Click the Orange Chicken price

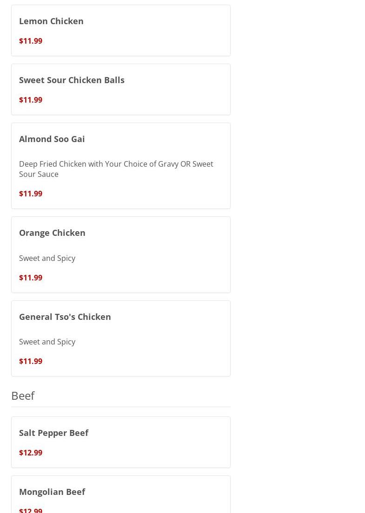(31, 278)
